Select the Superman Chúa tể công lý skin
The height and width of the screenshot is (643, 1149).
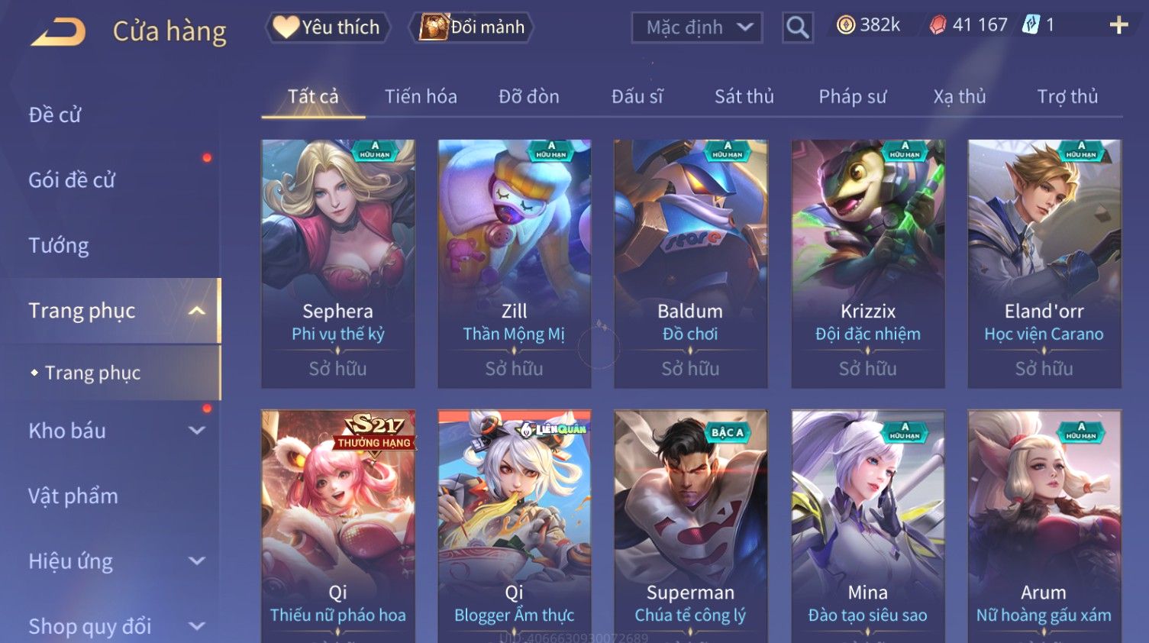pyautogui.click(x=691, y=526)
